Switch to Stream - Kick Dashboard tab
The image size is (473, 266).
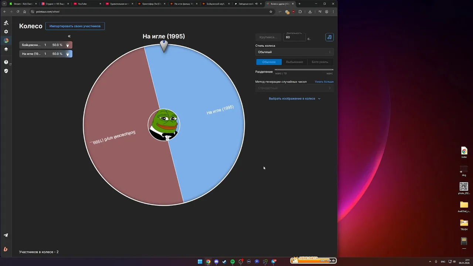[23, 4]
